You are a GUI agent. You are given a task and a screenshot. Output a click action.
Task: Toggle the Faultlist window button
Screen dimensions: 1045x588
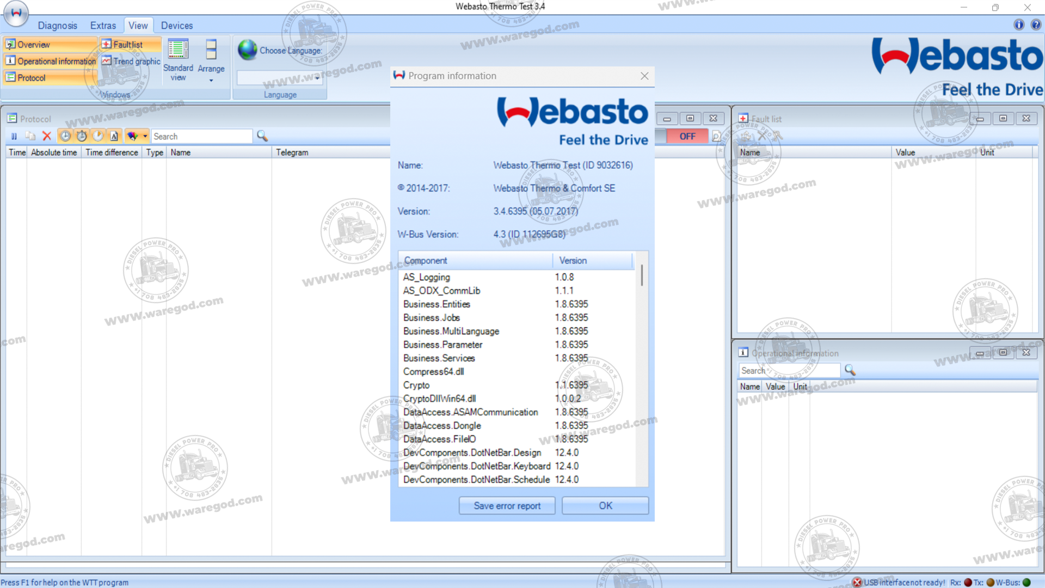[130, 45]
